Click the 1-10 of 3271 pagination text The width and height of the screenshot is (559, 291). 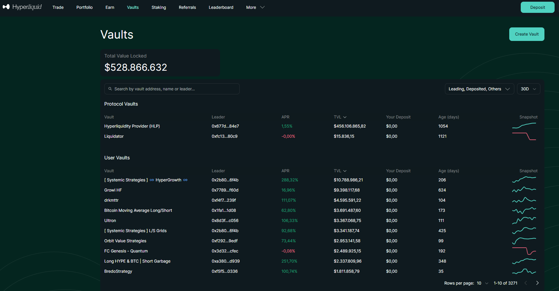(506, 283)
